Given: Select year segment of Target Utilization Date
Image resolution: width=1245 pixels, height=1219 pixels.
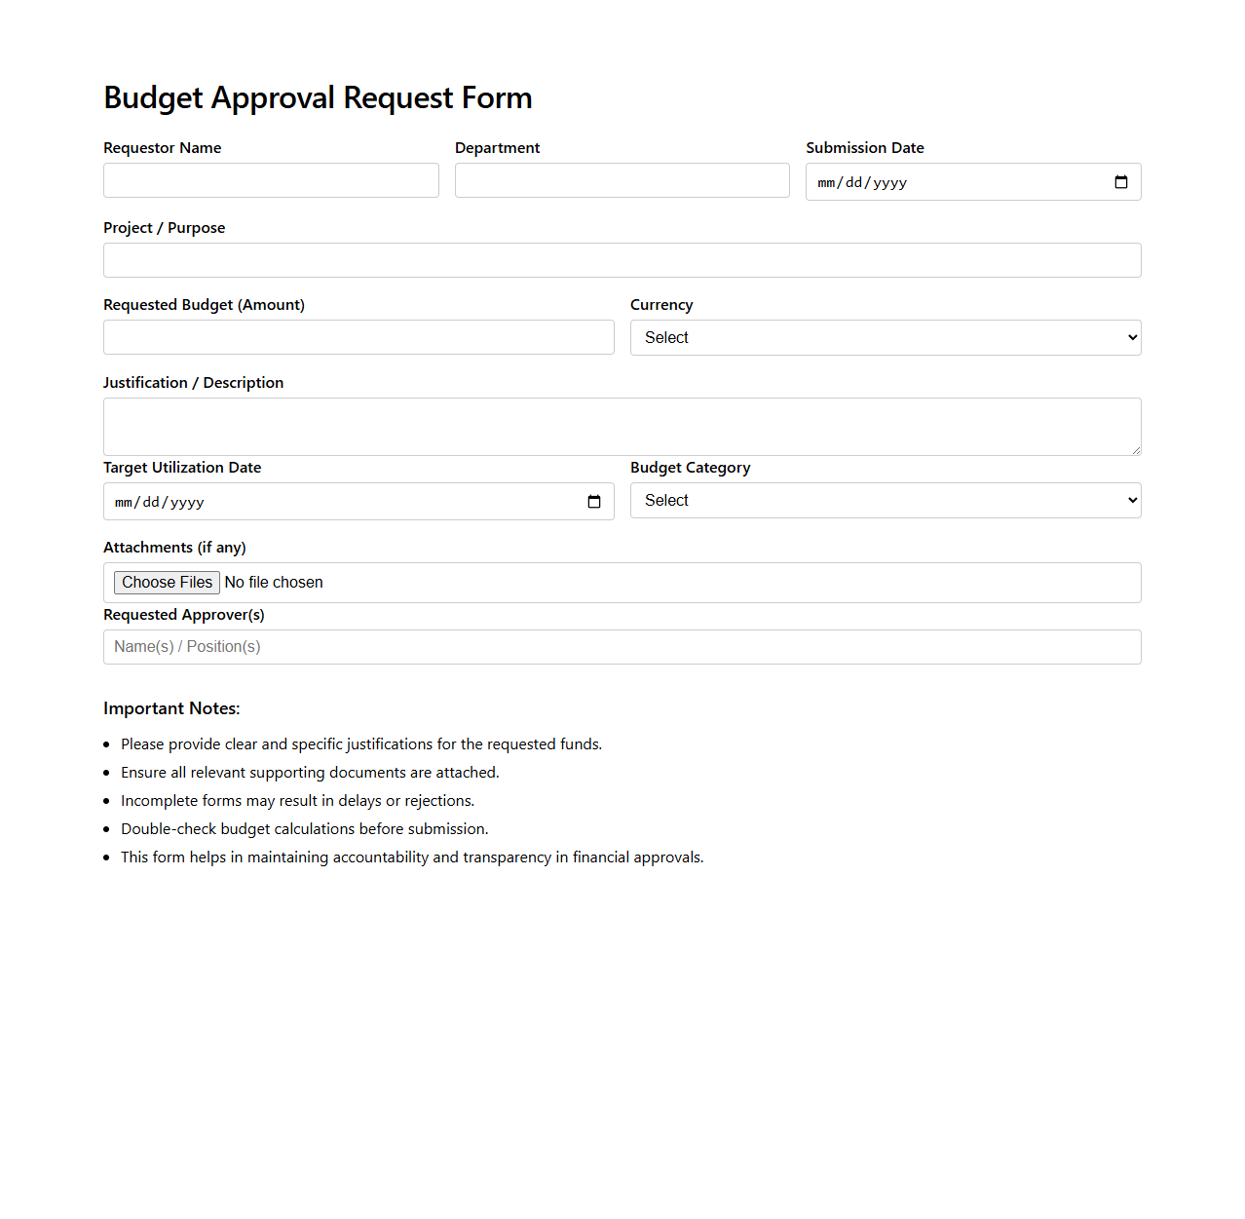Looking at the screenshot, I should [x=187, y=502].
